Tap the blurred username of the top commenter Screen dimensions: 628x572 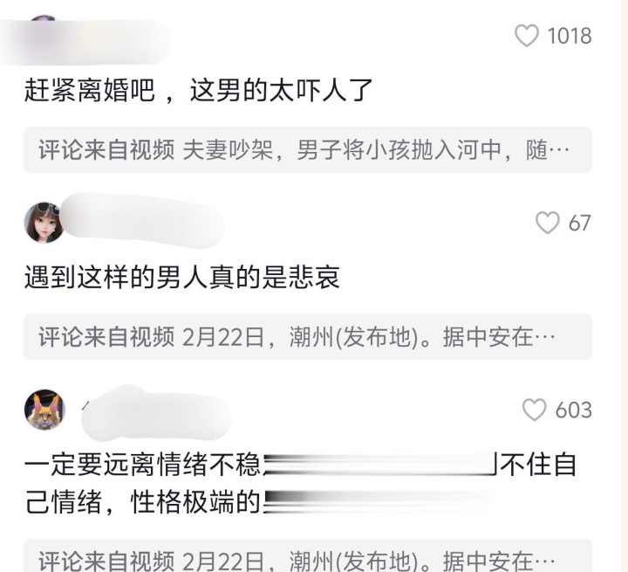click(85, 42)
